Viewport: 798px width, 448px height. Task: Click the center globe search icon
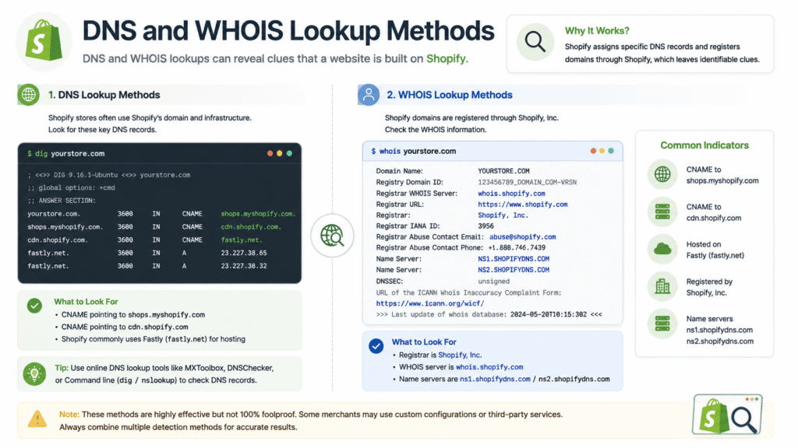pos(332,235)
